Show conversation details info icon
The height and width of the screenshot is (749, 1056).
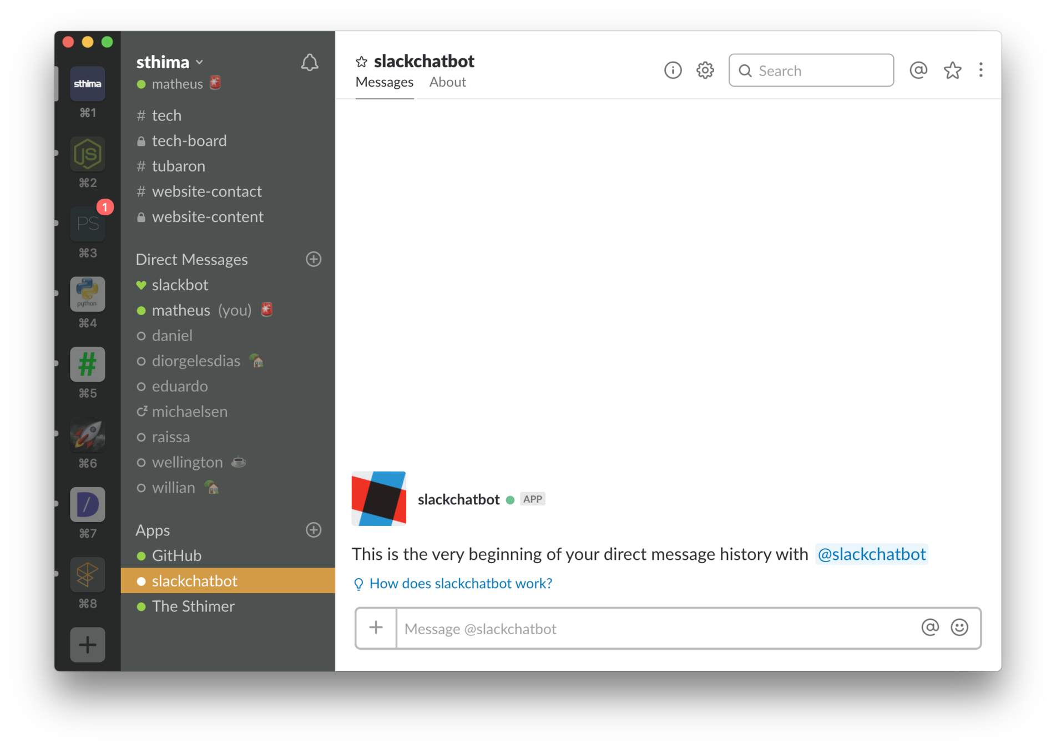point(673,70)
